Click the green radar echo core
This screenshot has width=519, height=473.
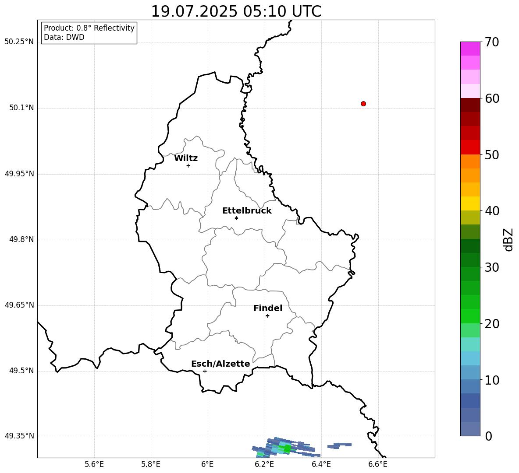[287, 448]
